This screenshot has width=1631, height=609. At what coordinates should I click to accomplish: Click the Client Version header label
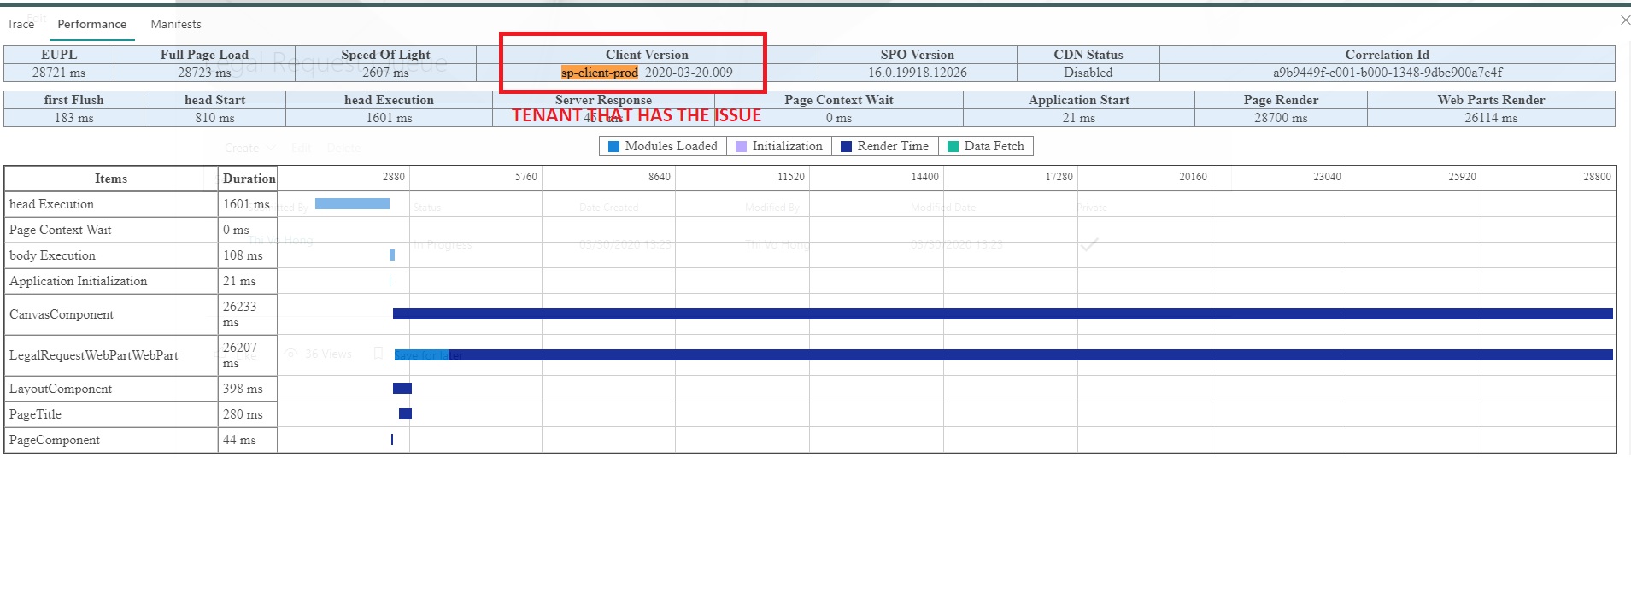click(647, 55)
